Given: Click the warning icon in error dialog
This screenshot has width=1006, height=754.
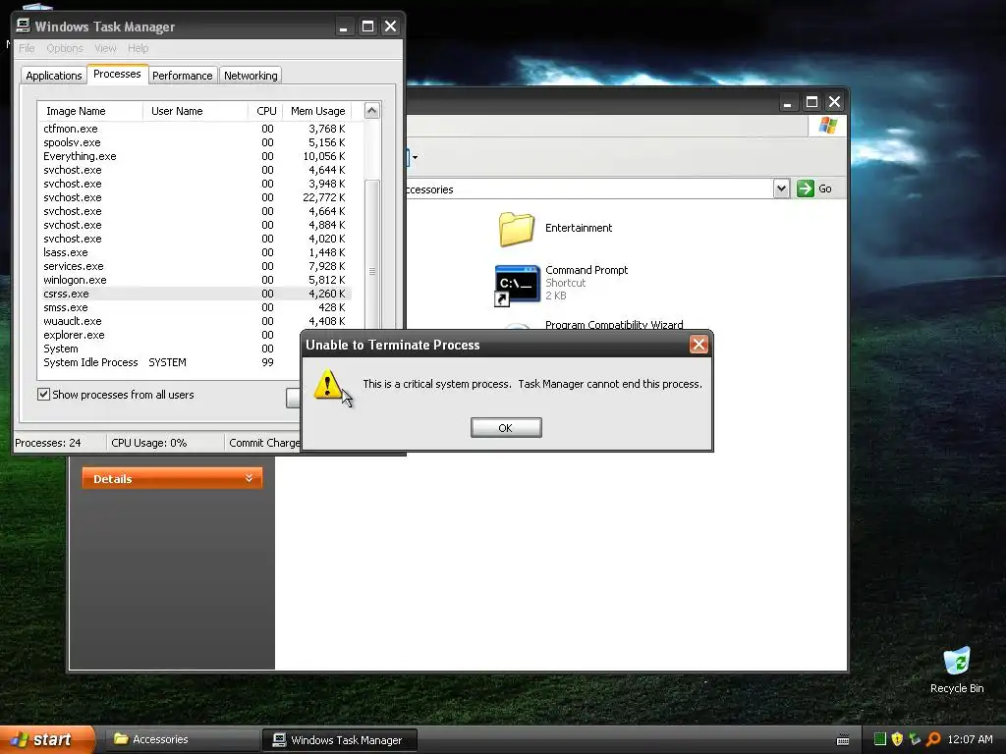Looking at the screenshot, I should [328, 384].
